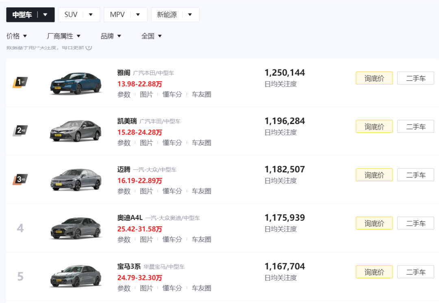
Task: Click 二手车 for 雅阁
Action: [x=416, y=78]
